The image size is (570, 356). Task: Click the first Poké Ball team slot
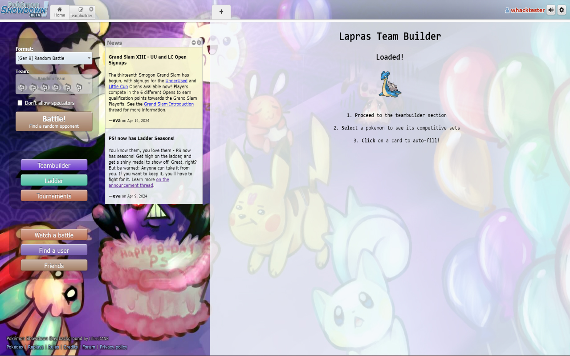pos(22,88)
